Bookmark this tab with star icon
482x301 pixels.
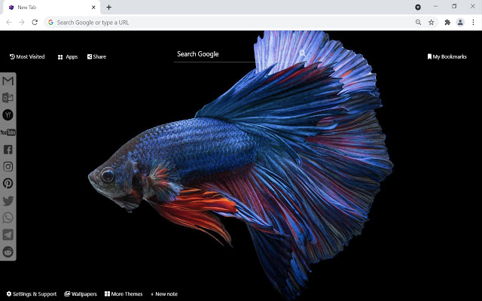coord(432,22)
